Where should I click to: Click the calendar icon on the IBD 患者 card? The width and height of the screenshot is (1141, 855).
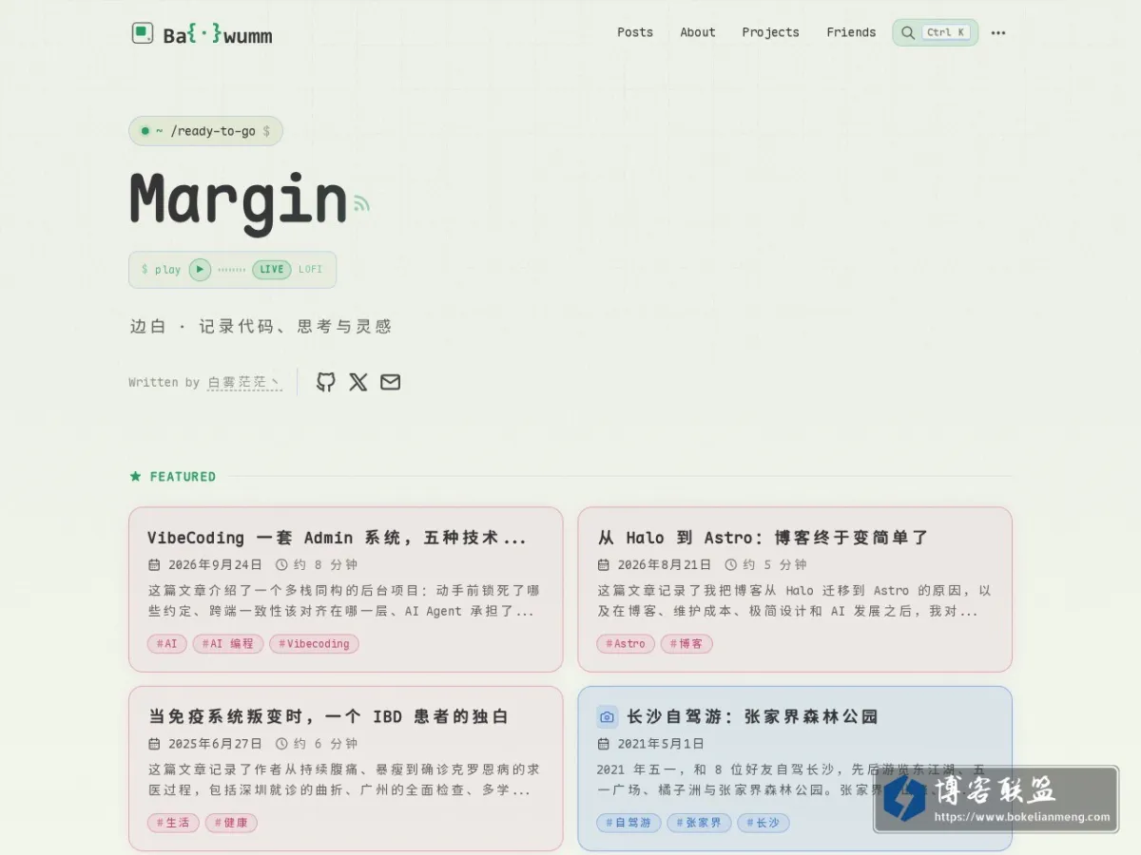[154, 744]
